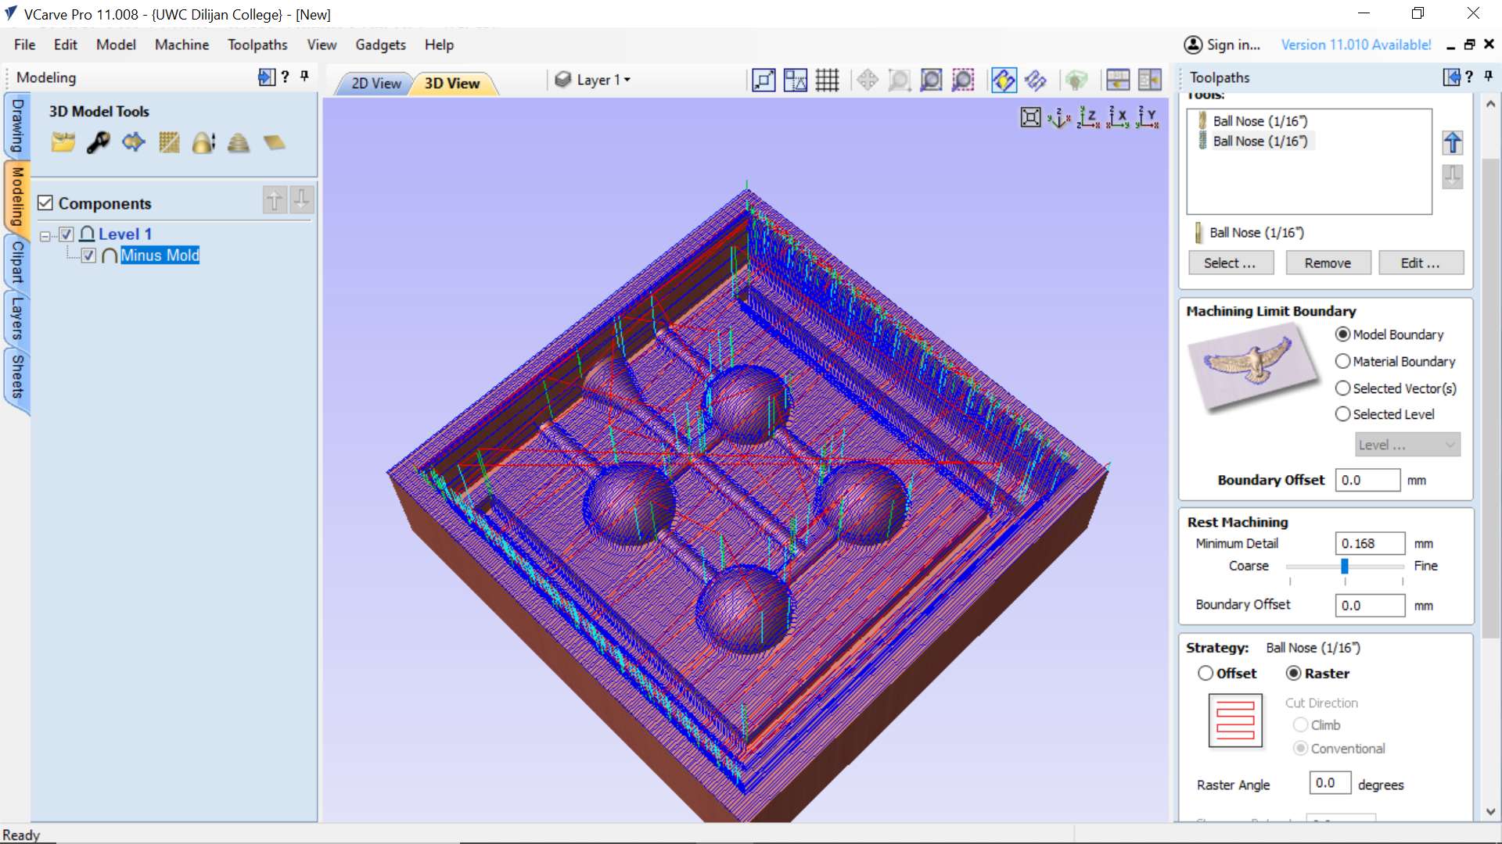Click the Version 11.010 Available link
The image size is (1502, 844).
1356,45
